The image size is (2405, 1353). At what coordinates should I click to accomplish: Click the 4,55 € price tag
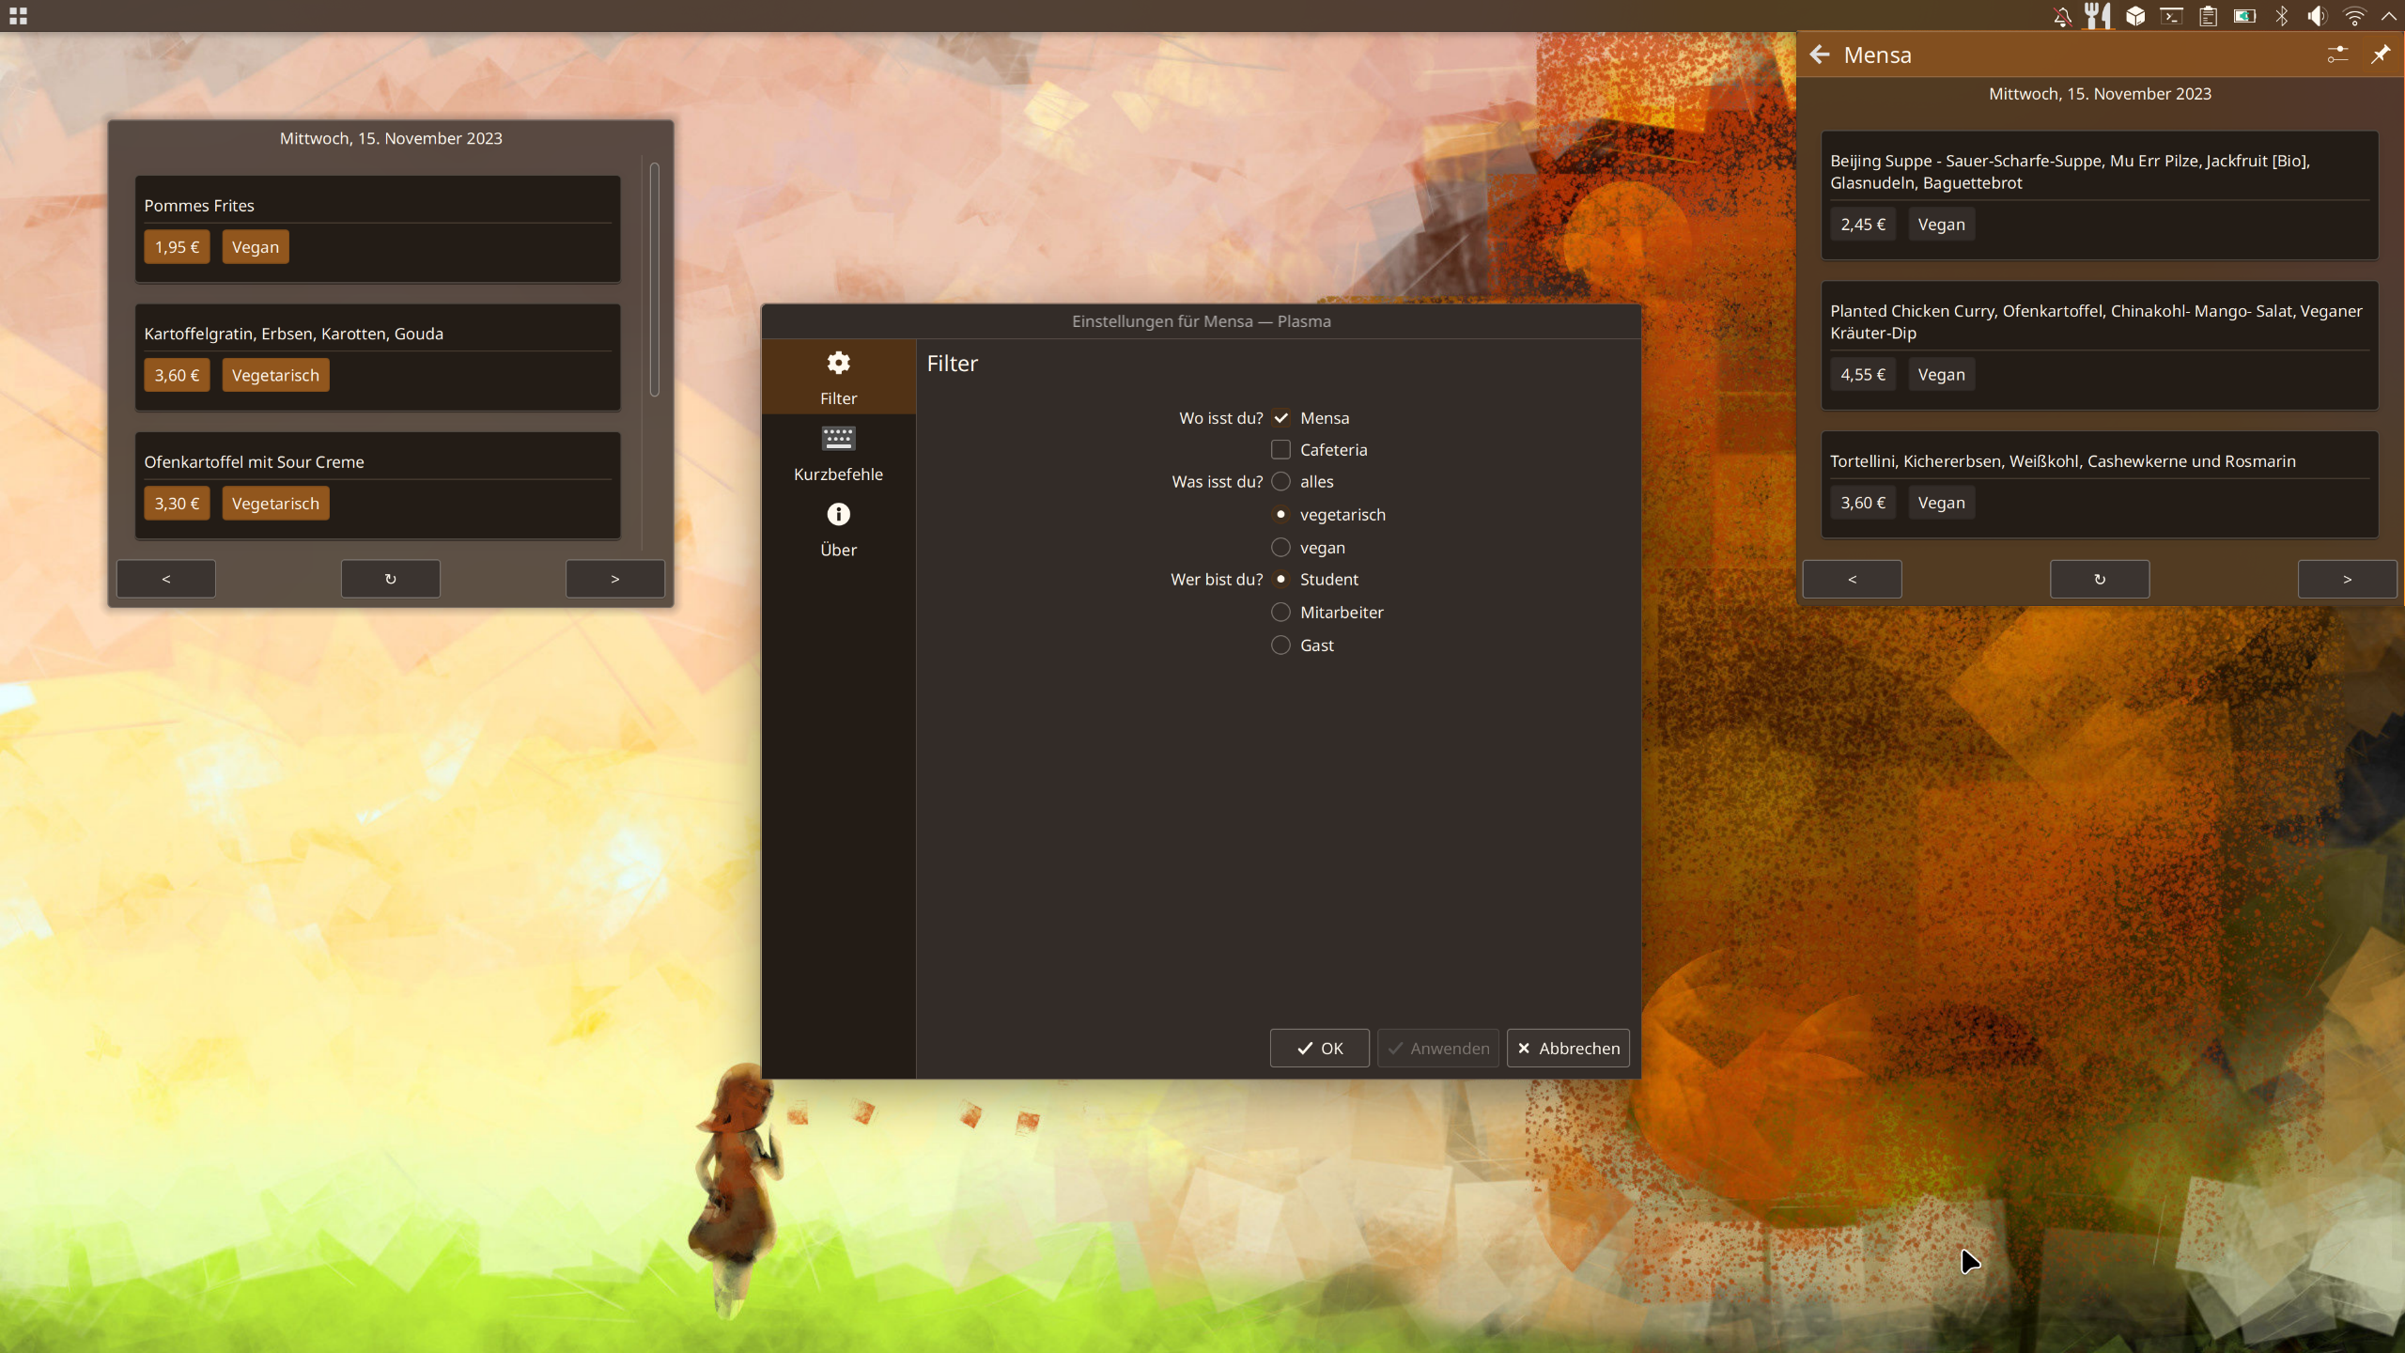click(1862, 375)
